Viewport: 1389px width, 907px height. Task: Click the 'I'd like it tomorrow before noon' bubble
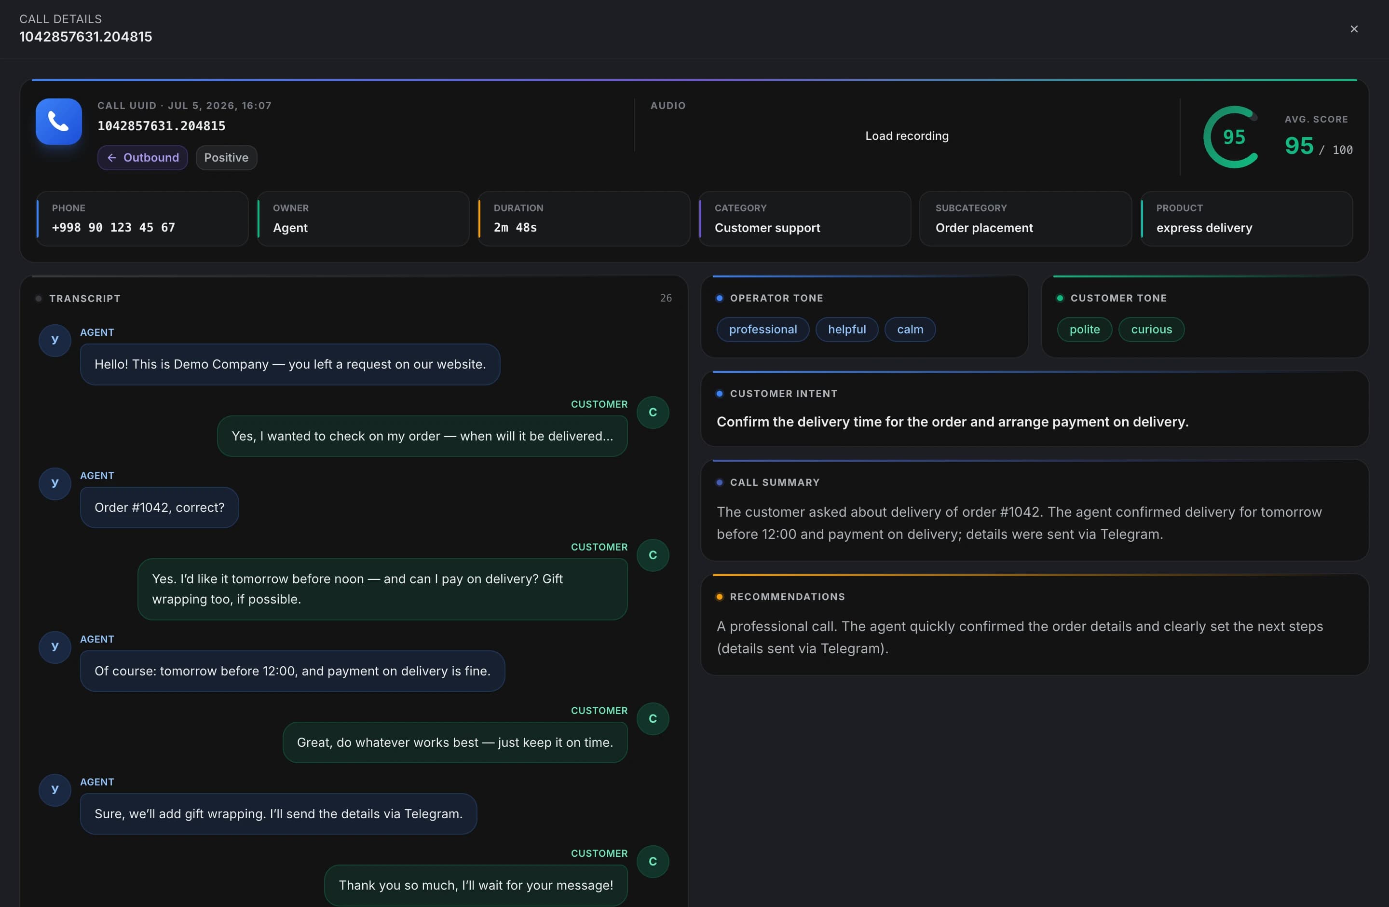[x=382, y=590]
